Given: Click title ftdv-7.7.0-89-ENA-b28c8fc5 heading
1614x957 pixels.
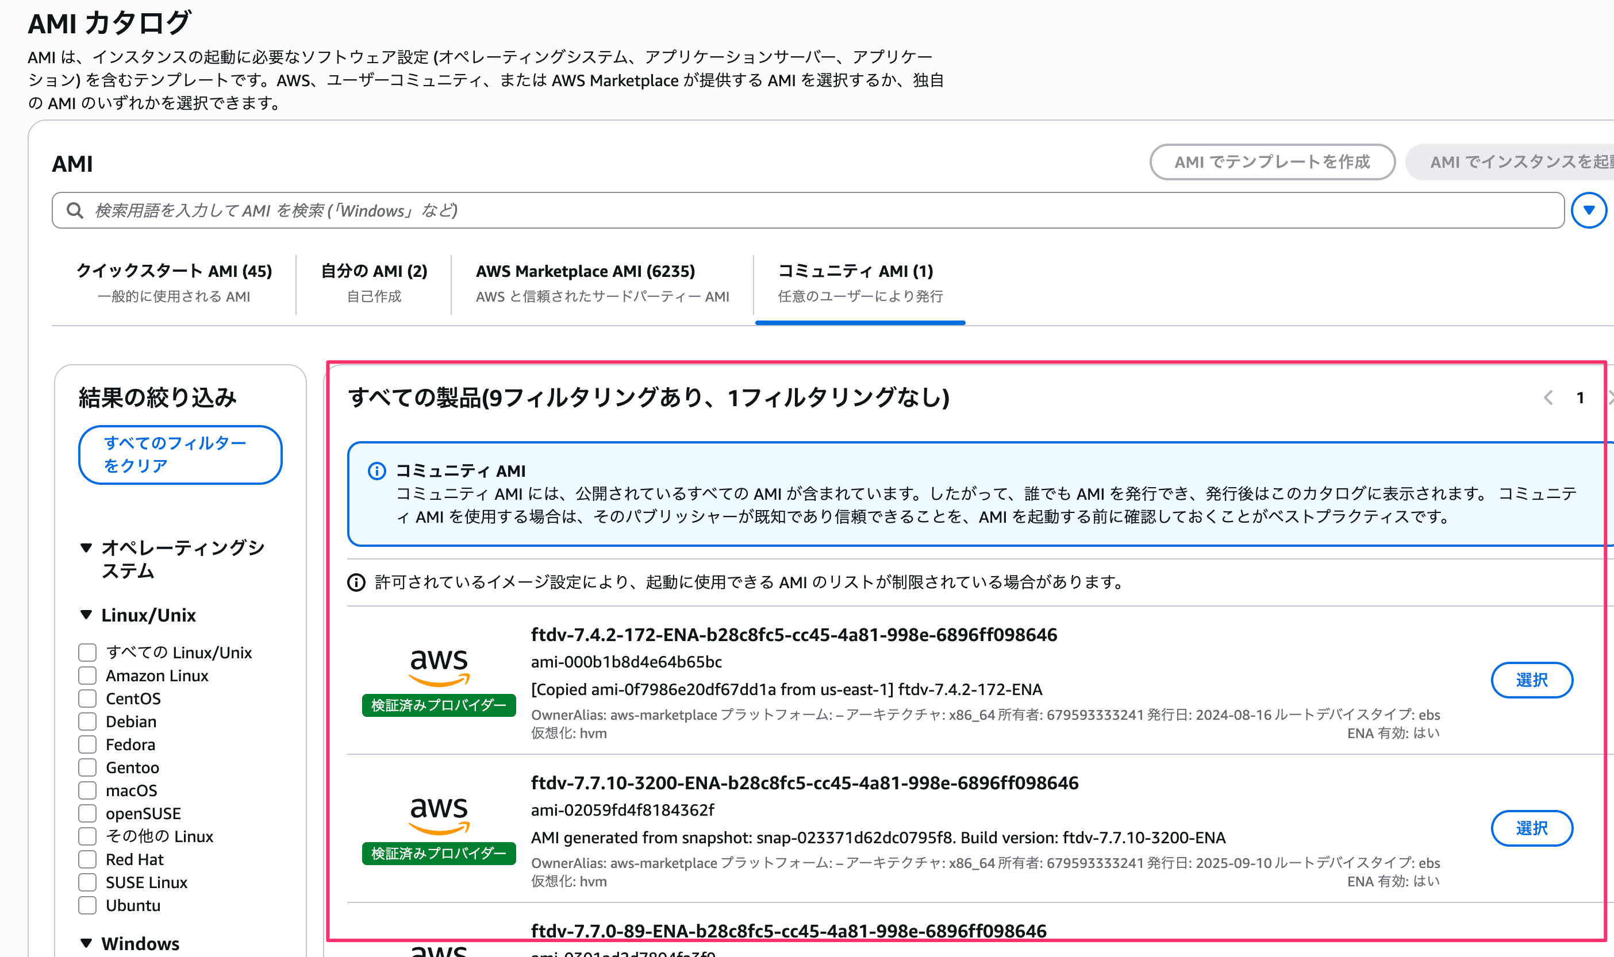Looking at the screenshot, I should 788,931.
